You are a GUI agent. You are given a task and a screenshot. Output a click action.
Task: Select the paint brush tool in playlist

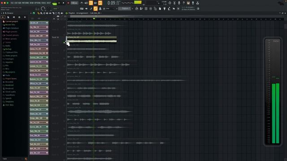tap(41, 13)
